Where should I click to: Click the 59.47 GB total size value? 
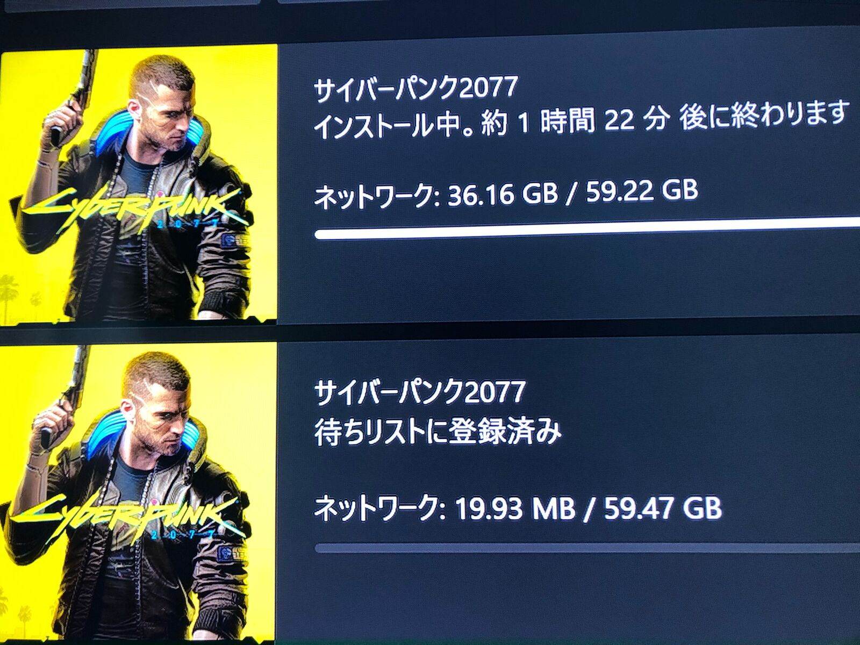[663, 508]
